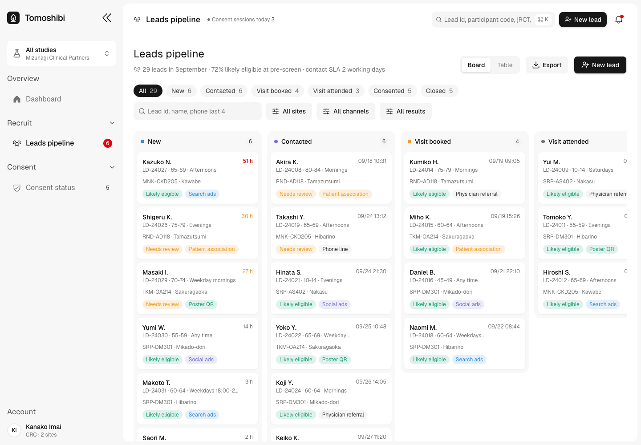Open the notifications bell
The height and width of the screenshot is (445, 641).
pos(619,20)
